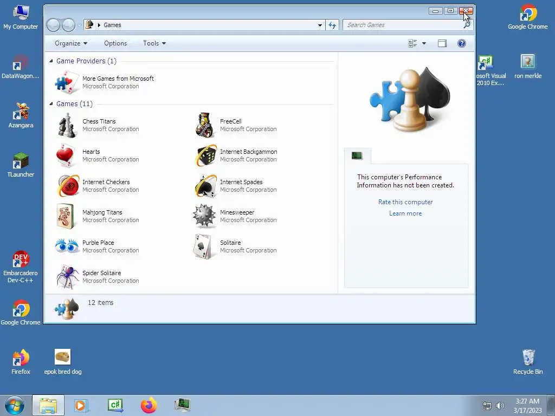Open Windows Explorer from the taskbar
Image resolution: width=555 pixels, height=416 pixels.
[48, 405]
